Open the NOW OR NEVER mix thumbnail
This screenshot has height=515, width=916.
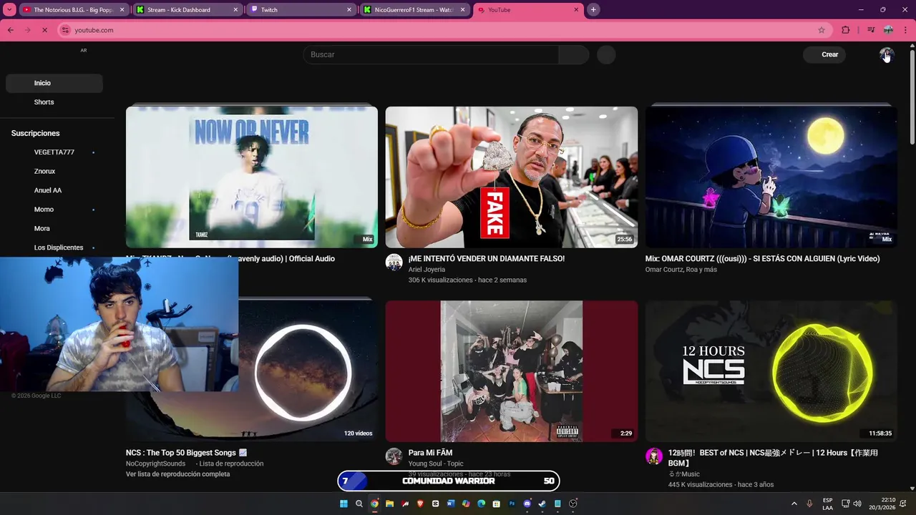(252, 177)
